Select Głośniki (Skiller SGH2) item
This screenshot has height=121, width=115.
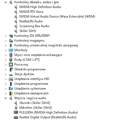click(35, 103)
